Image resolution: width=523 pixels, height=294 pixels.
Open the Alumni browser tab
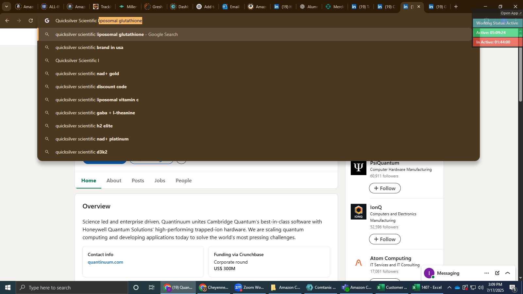pos(309,7)
